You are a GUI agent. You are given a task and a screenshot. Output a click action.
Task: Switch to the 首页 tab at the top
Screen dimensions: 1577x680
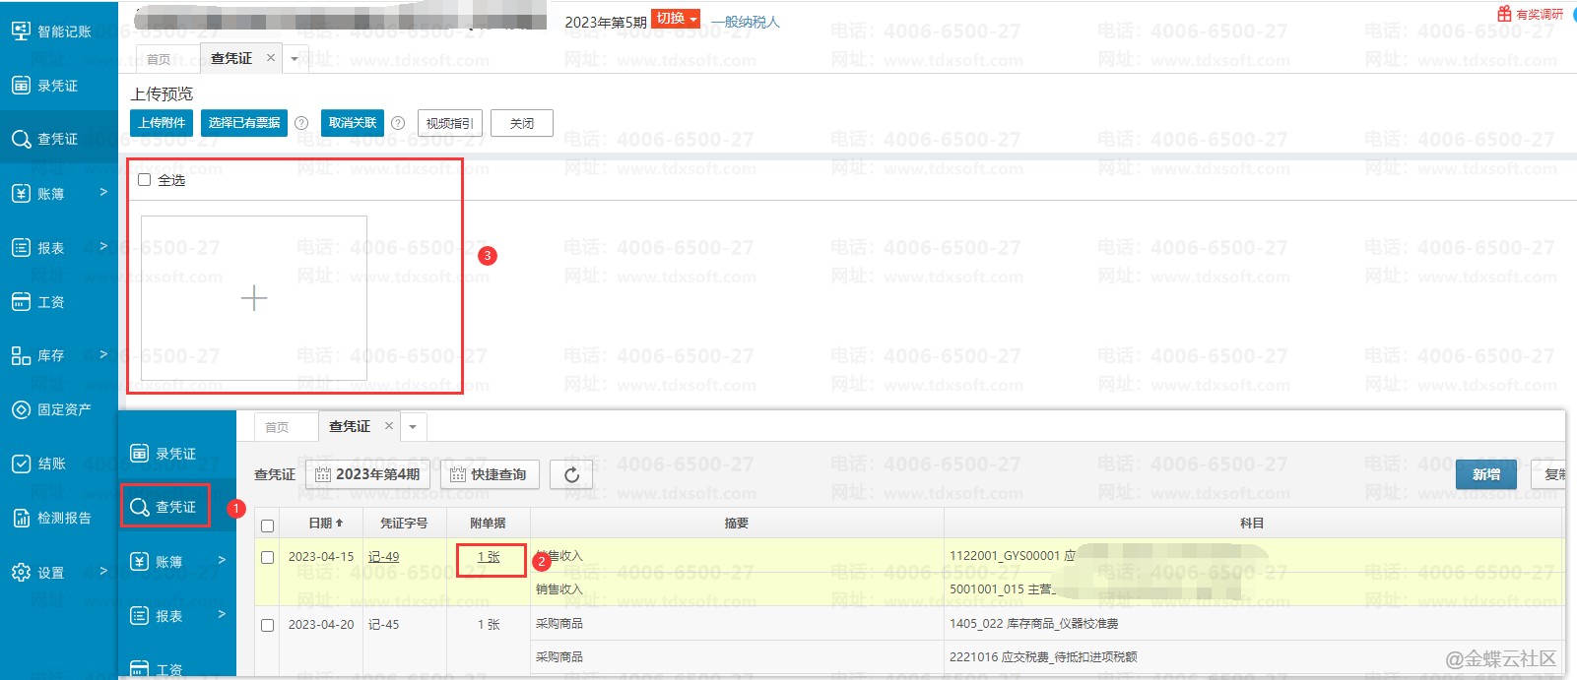coord(159,59)
